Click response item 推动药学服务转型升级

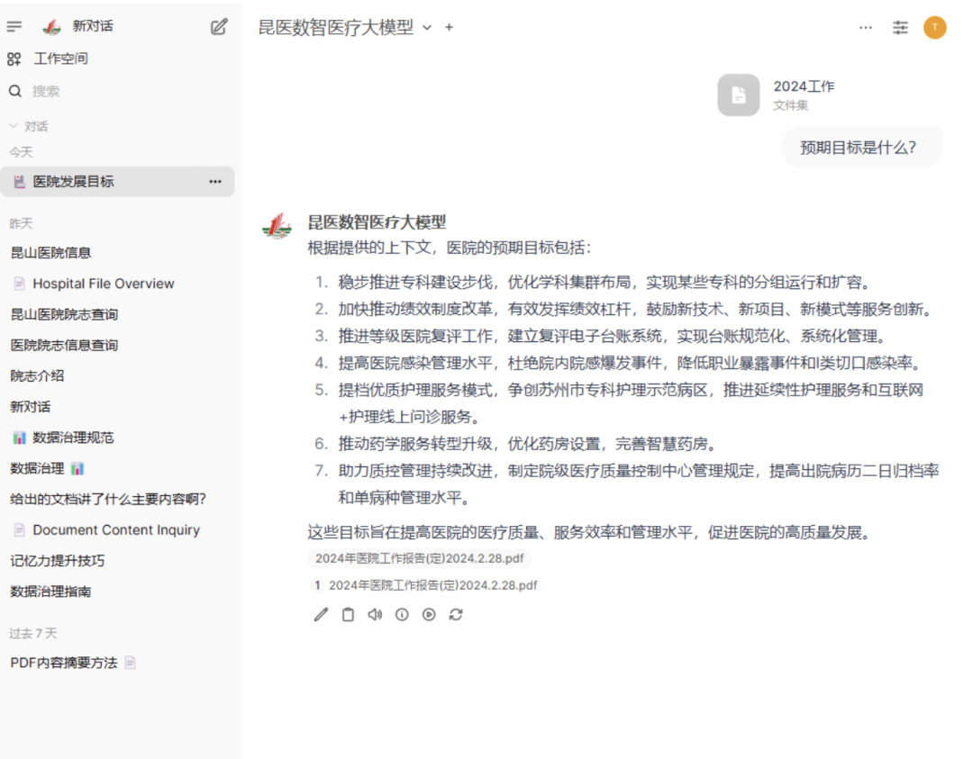coord(528,444)
